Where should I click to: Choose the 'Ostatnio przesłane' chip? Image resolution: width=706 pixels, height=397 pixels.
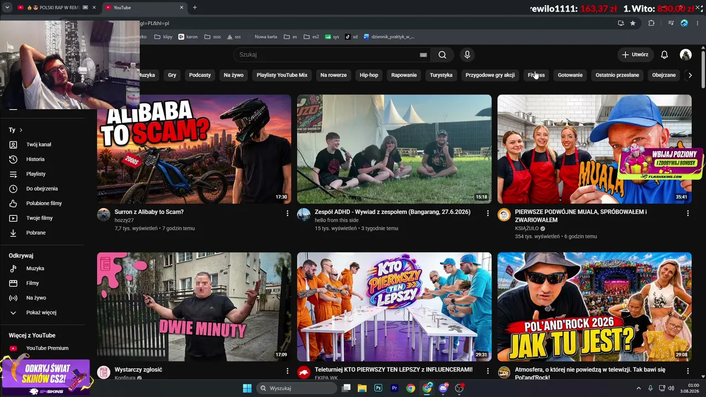pos(617,75)
